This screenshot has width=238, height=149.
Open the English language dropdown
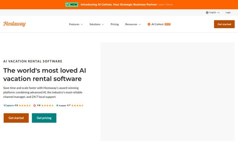coord(213,13)
